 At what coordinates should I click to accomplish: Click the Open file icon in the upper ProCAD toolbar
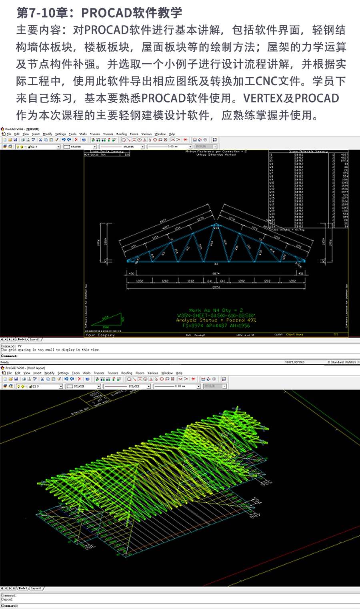tap(10, 140)
